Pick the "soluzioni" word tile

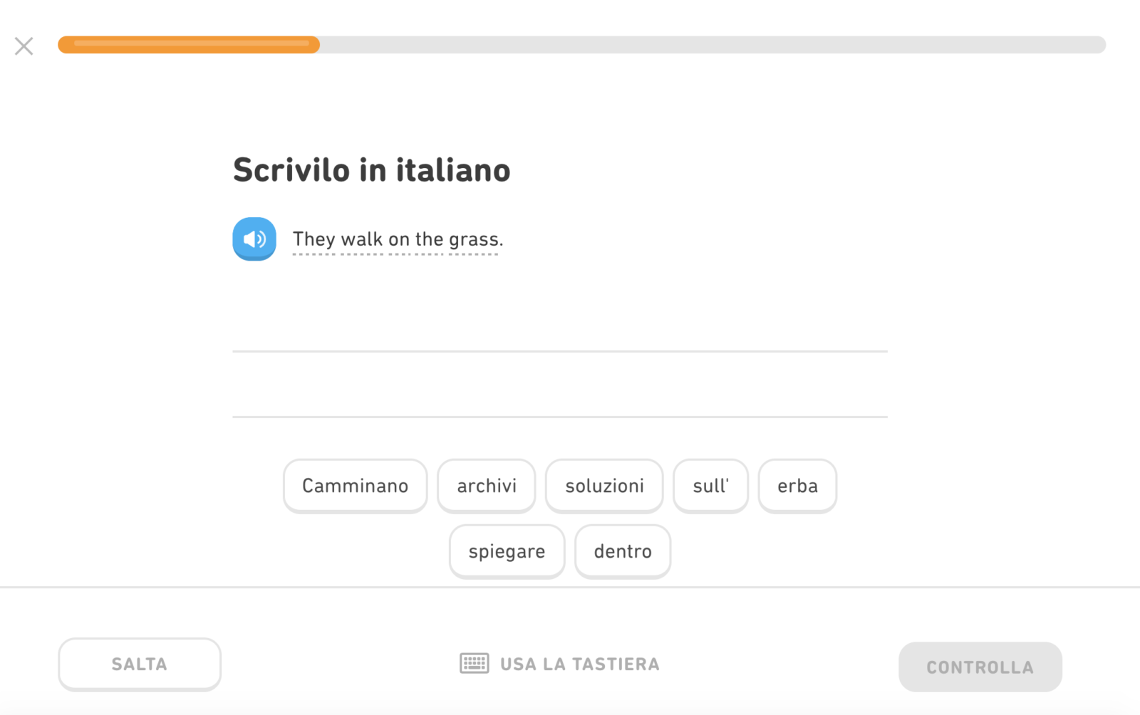pyautogui.click(x=604, y=486)
